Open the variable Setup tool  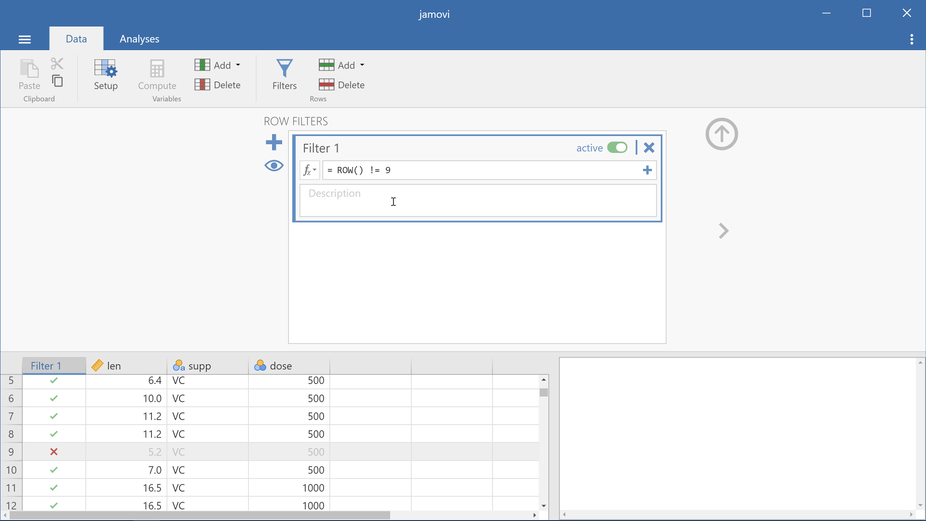(106, 74)
